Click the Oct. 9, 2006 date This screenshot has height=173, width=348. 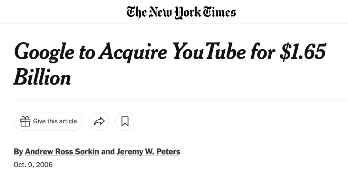pyautogui.click(x=33, y=165)
